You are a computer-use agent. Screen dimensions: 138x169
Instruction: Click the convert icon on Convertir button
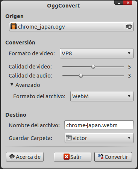click(x=101, y=157)
